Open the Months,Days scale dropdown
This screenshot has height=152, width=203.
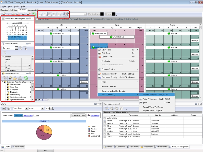pyautogui.click(x=102, y=14)
